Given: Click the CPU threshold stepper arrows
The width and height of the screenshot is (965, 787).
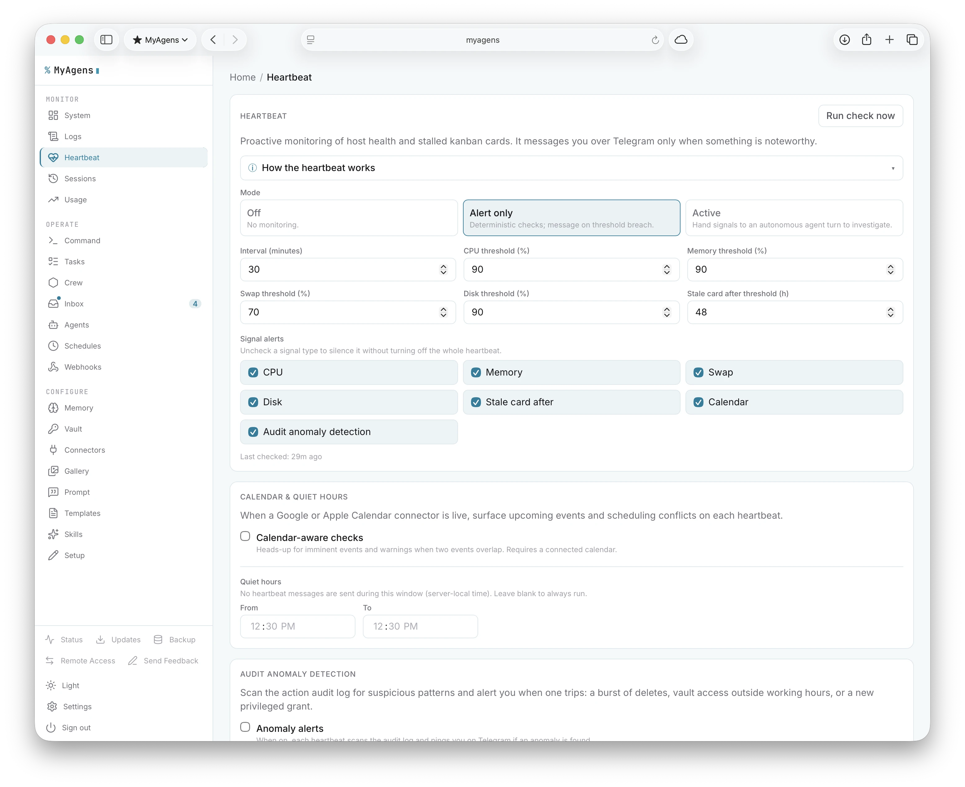Looking at the screenshot, I should click(x=666, y=270).
